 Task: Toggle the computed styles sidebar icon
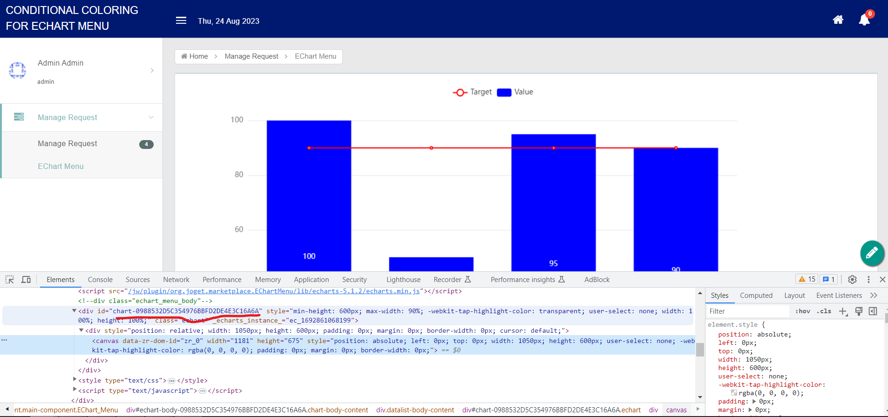tap(873, 311)
